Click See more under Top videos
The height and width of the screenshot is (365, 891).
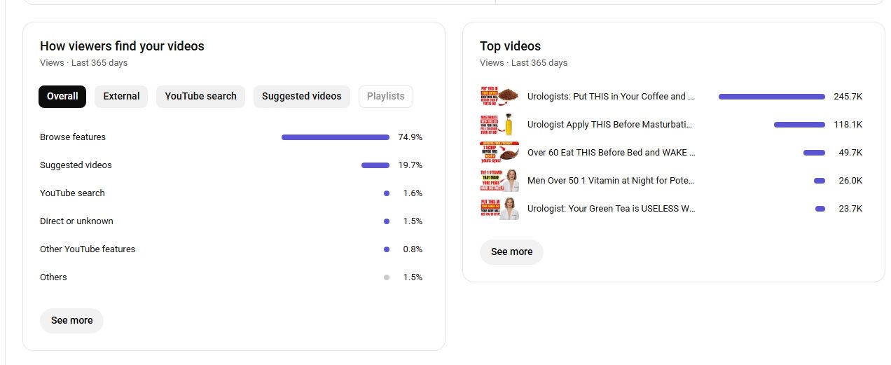(511, 252)
